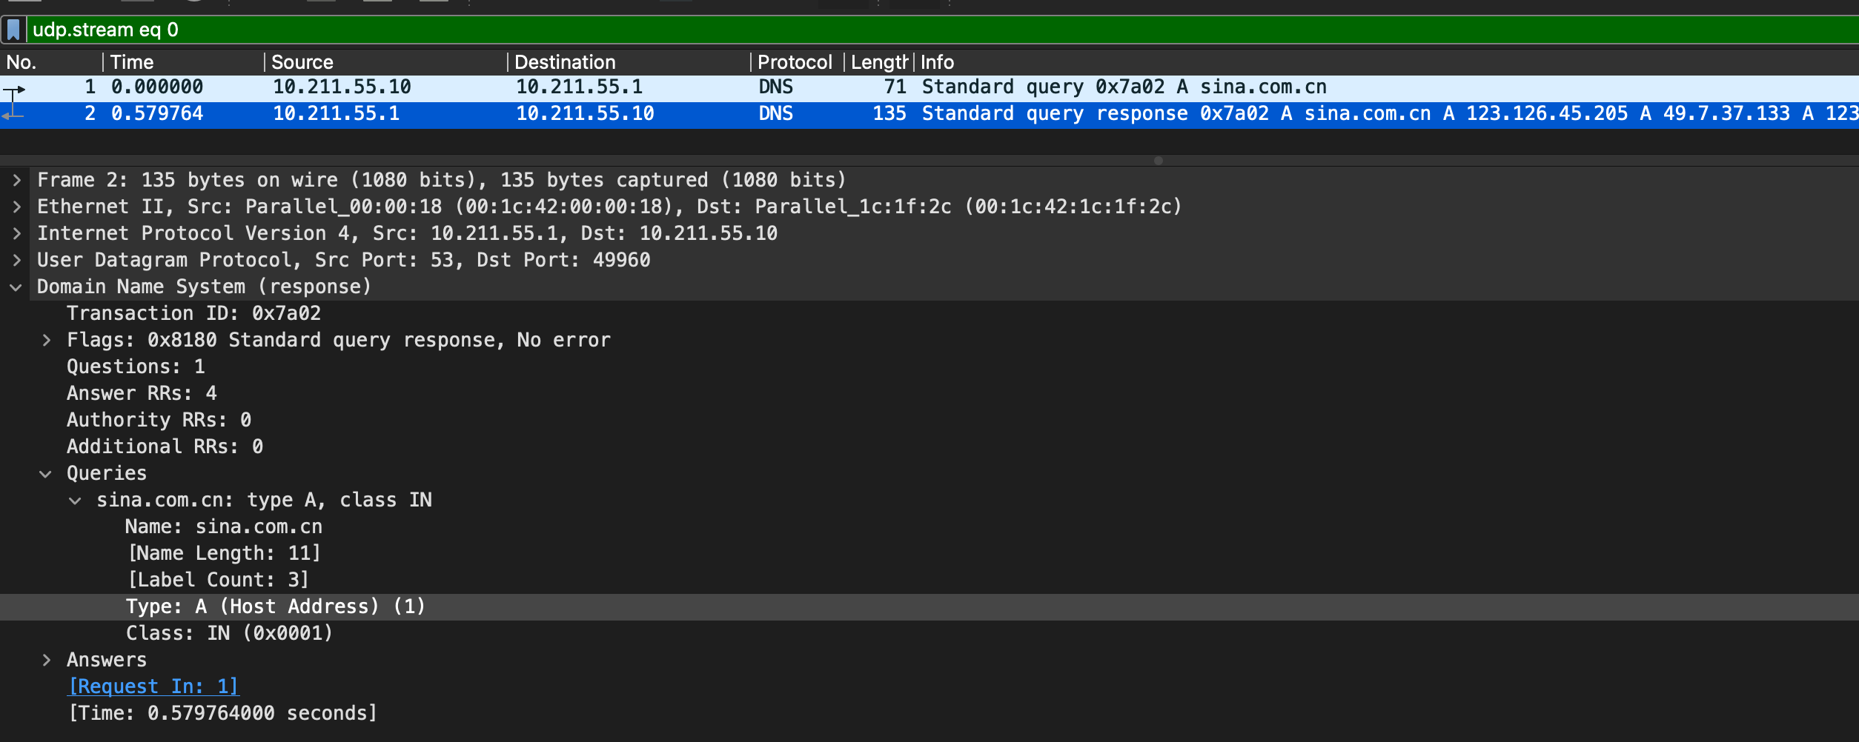Sort by the Time column header
1859x742 pixels.
(x=132, y=62)
